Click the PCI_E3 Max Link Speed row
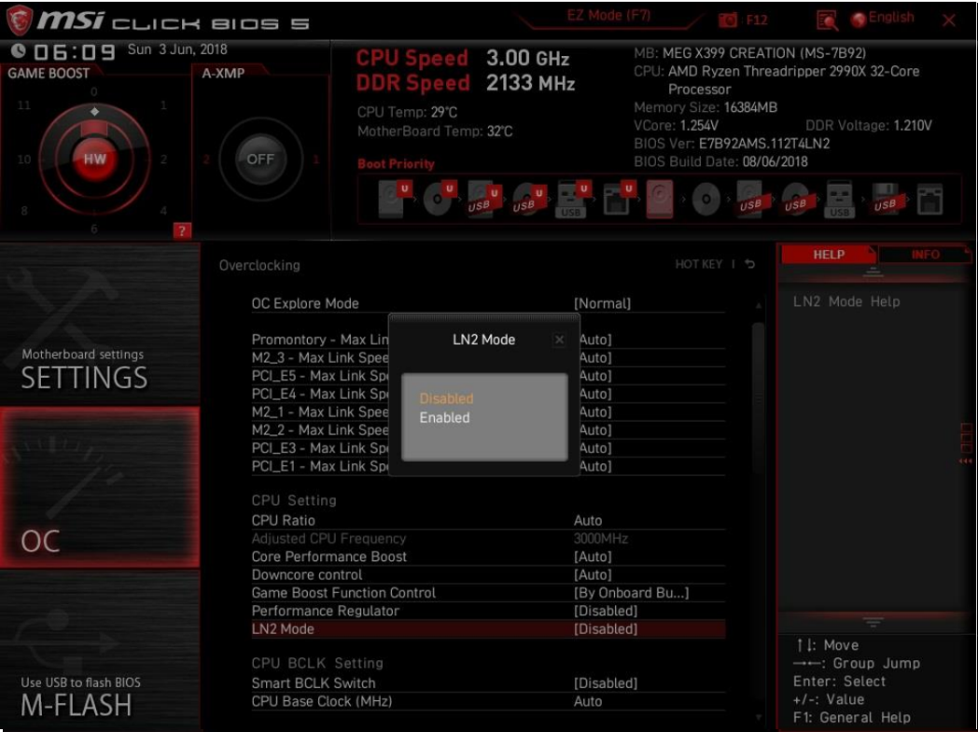Viewport: 978px width, 732px height. (x=488, y=448)
